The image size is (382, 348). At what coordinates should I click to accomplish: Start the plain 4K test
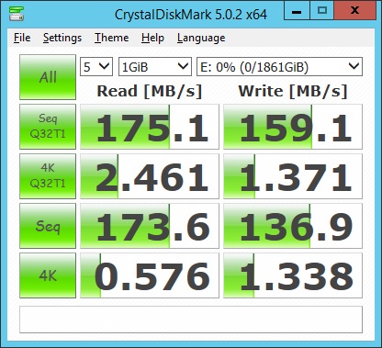[48, 275]
